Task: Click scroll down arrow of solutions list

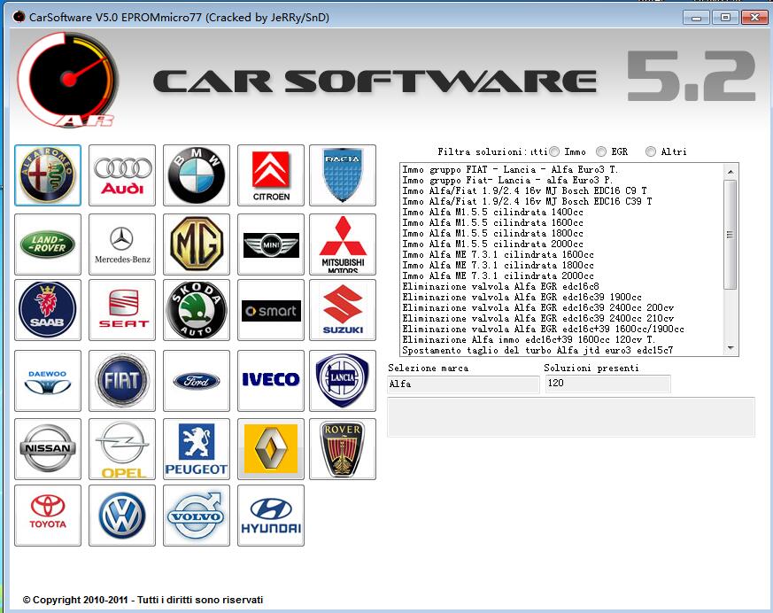Action: point(730,348)
